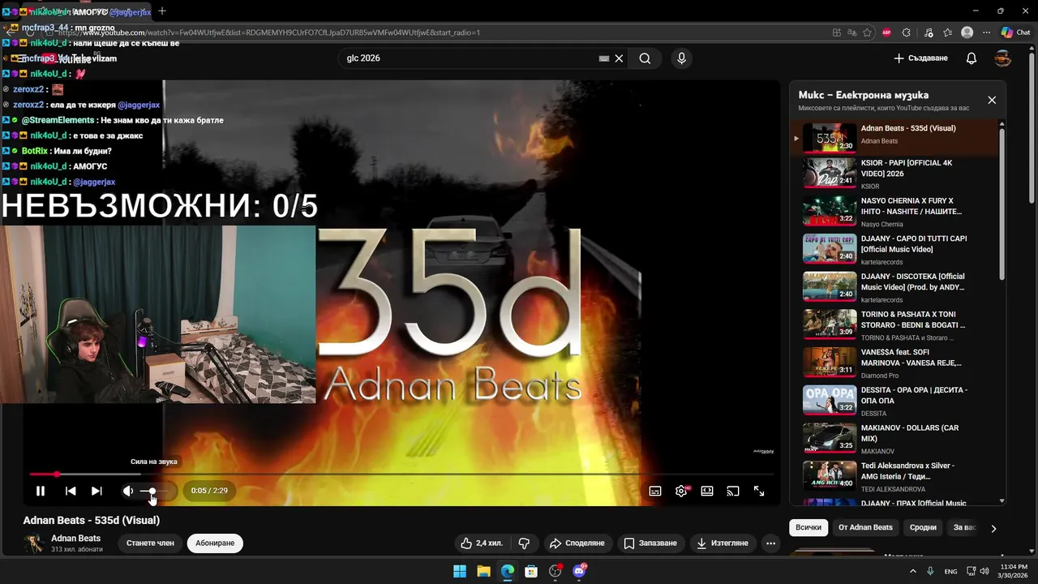
Task: Open the browser extensions puzzle icon
Action: (x=907, y=32)
